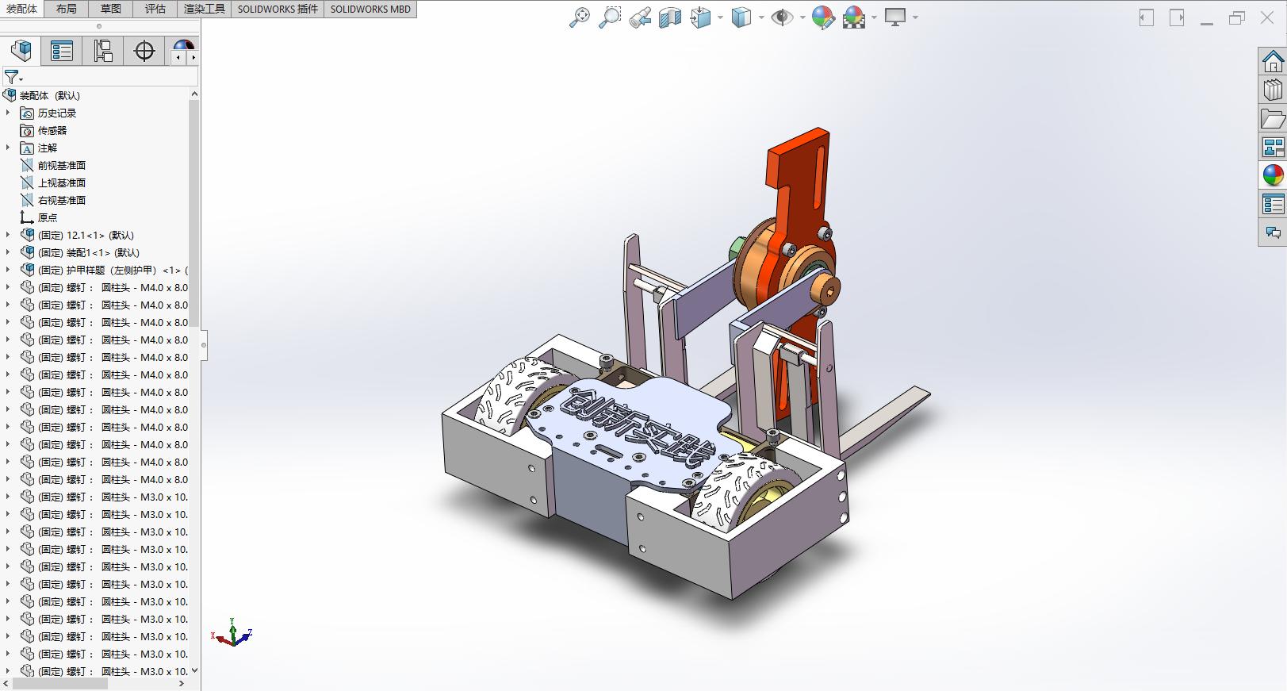This screenshot has width=1287, height=691.
Task: Open the Hide/Show Items dropdown arrow
Action: click(802, 17)
